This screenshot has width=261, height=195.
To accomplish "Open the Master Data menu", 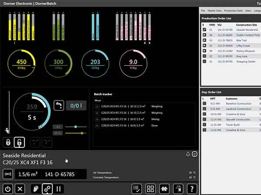I will click(x=214, y=10).
